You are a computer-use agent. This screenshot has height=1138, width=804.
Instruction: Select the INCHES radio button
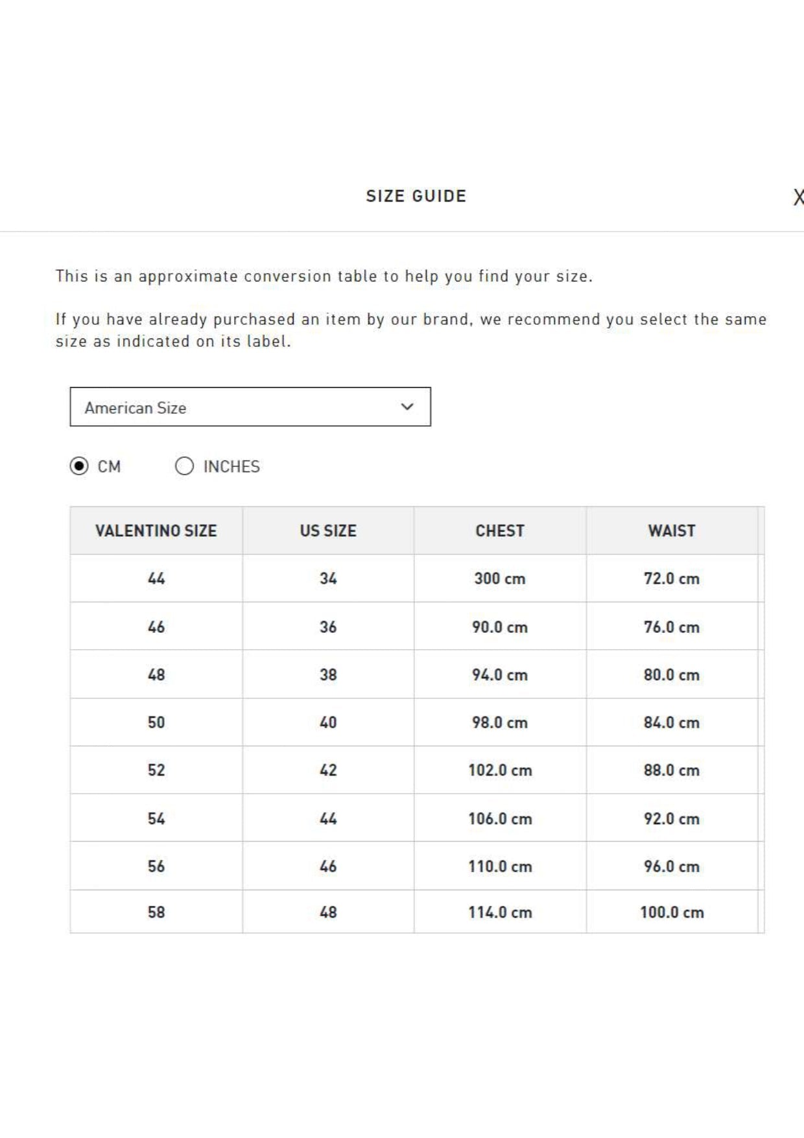click(x=184, y=466)
